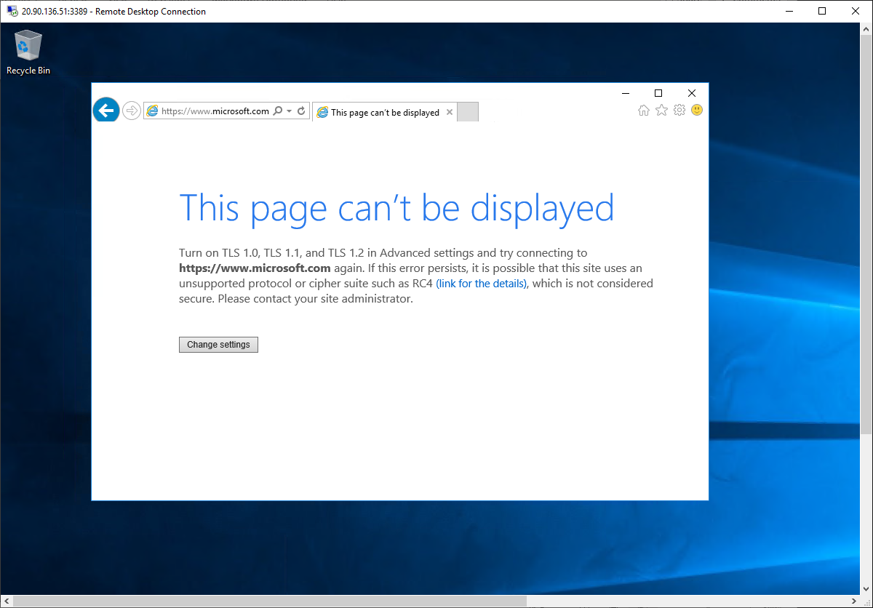Click the Back navigation arrow

(x=105, y=110)
